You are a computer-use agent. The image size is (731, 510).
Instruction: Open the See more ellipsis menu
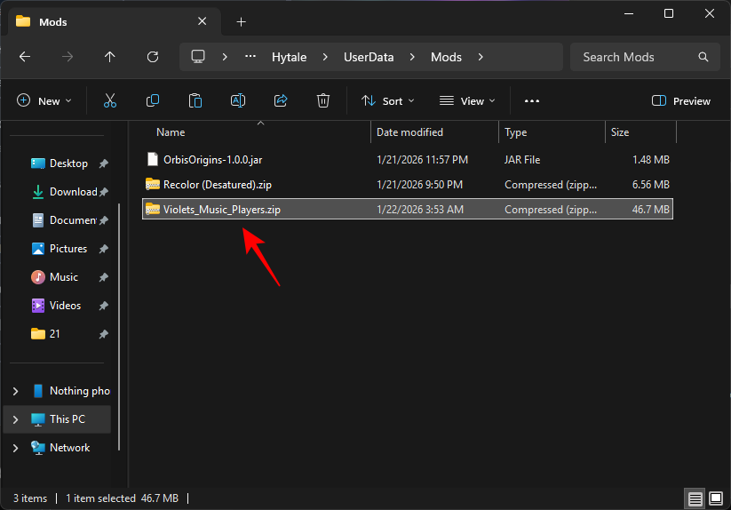click(x=532, y=101)
